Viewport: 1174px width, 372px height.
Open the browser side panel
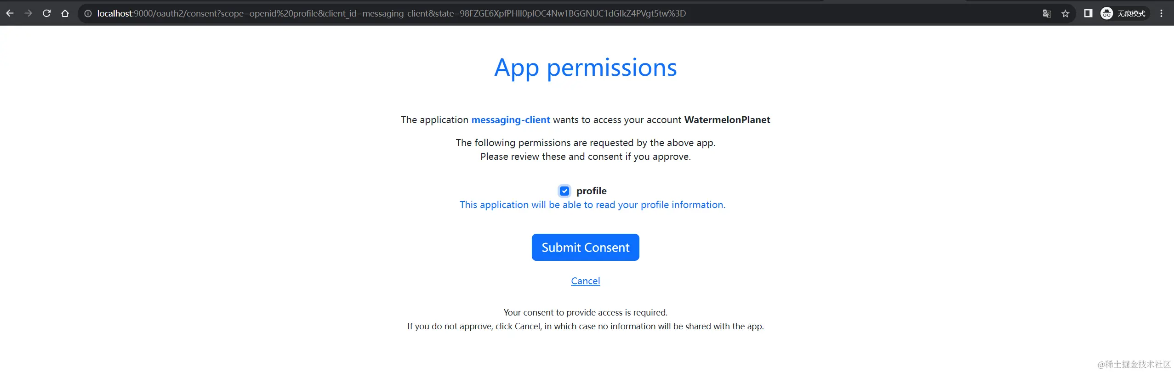click(x=1088, y=13)
